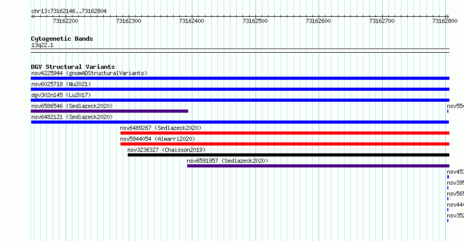Click ruler position 73162400
The height and width of the screenshot is (241, 464).
point(192,21)
